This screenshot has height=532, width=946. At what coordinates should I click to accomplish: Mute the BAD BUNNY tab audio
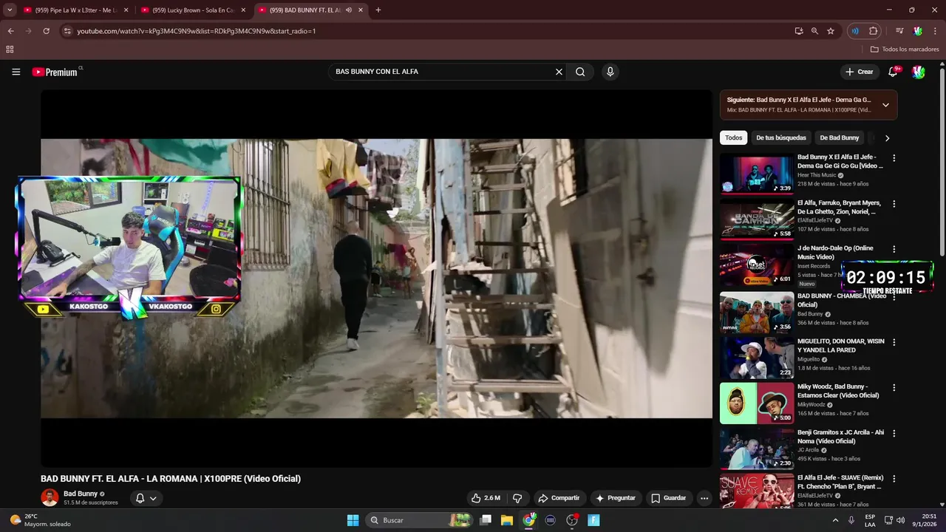click(x=348, y=10)
